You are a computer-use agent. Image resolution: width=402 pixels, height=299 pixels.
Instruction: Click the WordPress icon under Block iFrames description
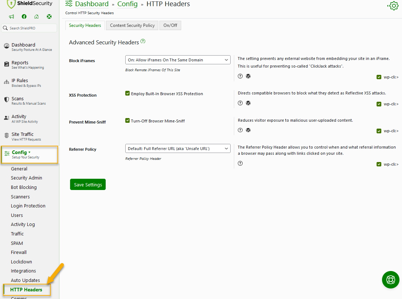[248, 76]
